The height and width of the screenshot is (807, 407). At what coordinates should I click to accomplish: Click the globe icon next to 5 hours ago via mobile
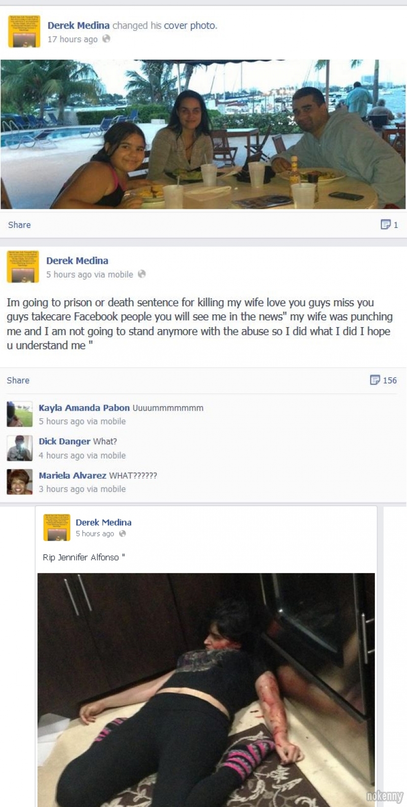[x=142, y=274]
